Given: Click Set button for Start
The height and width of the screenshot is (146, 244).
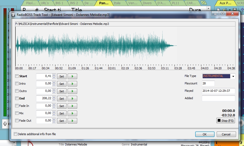Looking at the screenshot, I should (x=62, y=76).
